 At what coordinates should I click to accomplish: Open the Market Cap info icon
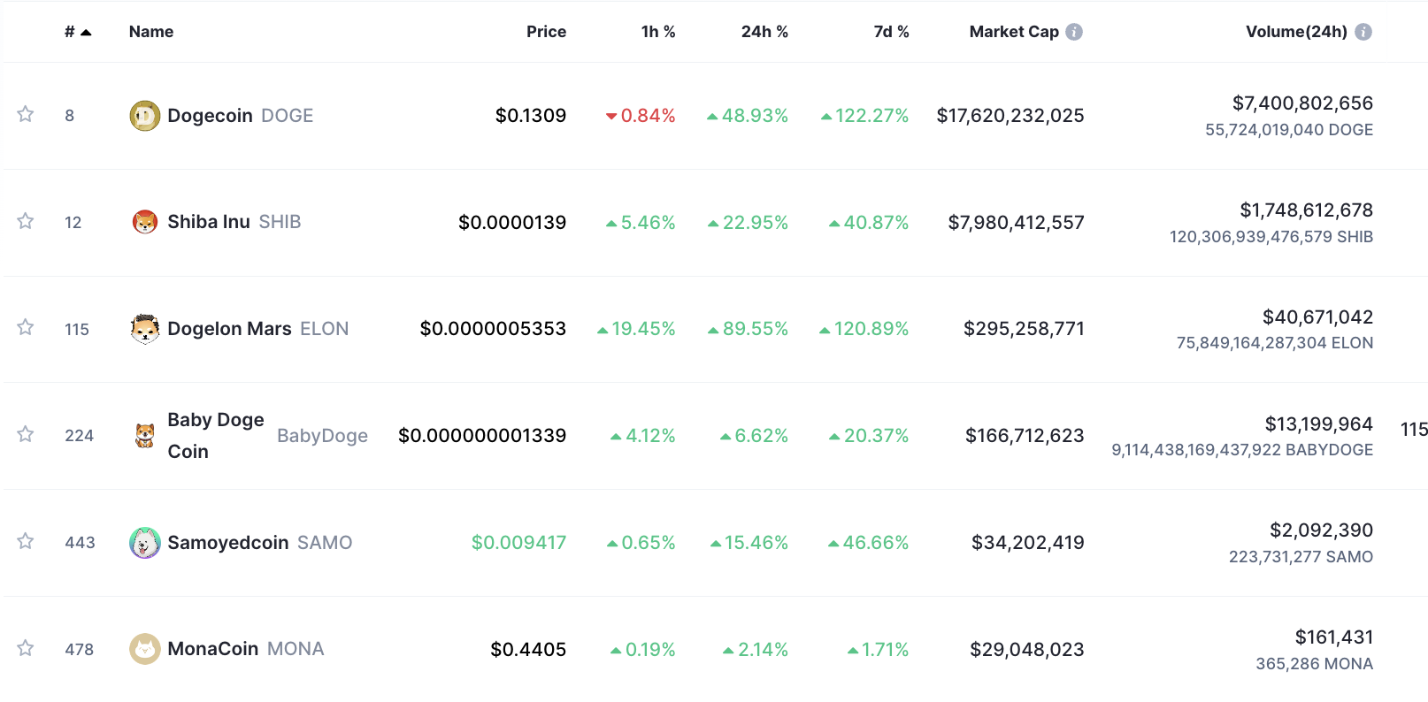coord(1074,32)
